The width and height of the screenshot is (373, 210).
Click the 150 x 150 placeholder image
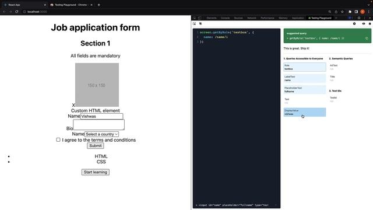click(97, 85)
